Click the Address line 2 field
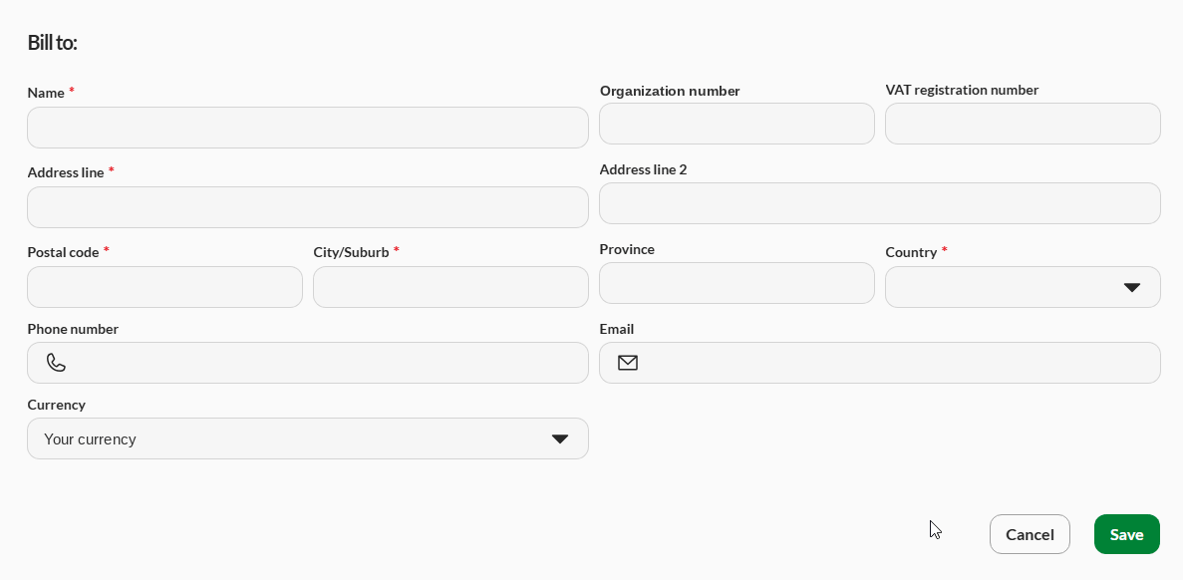The image size is (1183, 580). pyautogui.click(x=880, y=203)
